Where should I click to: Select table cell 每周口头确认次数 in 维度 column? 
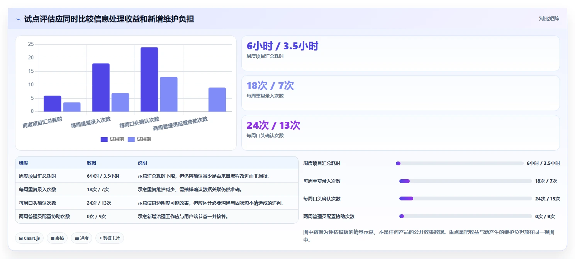pyautogui.click(x=37, y=203)
